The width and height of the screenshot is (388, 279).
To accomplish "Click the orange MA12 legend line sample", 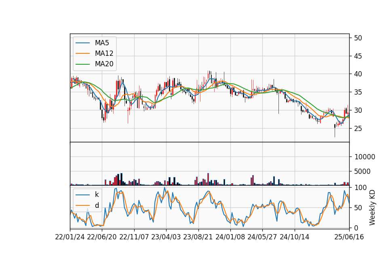I will click(82, 53).
